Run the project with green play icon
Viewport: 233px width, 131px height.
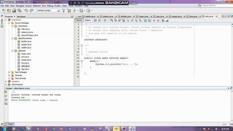[75, 11]
